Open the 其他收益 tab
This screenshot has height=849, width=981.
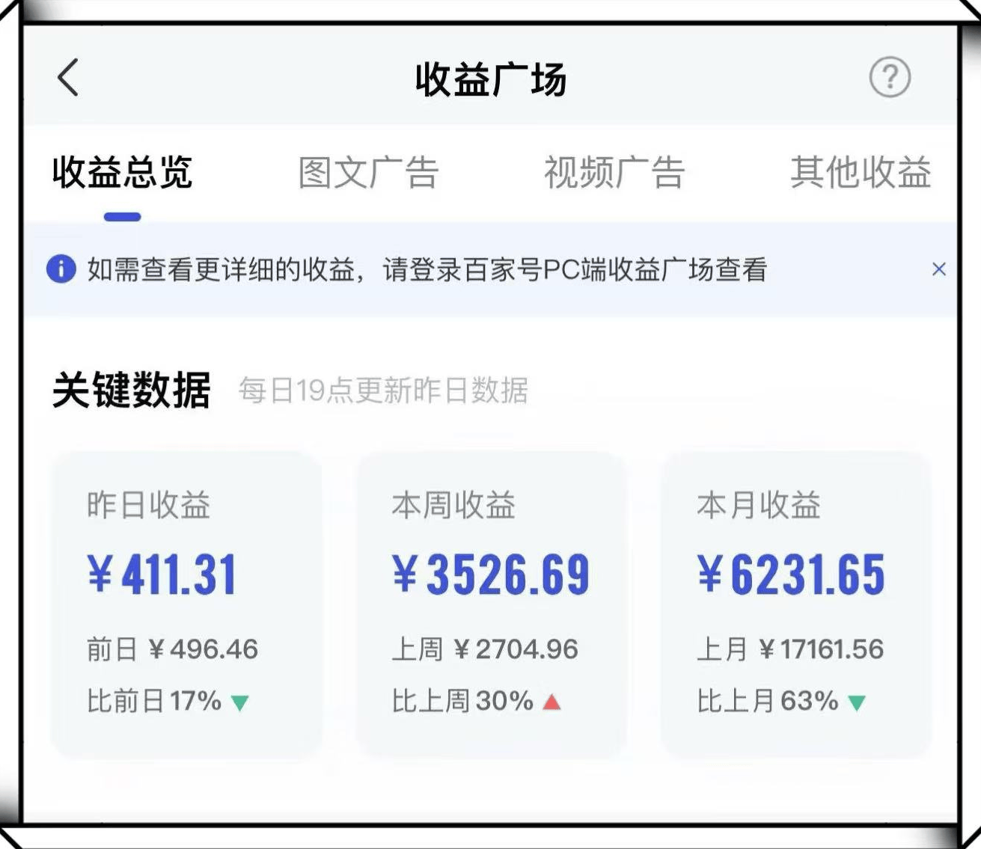(861, 173)
